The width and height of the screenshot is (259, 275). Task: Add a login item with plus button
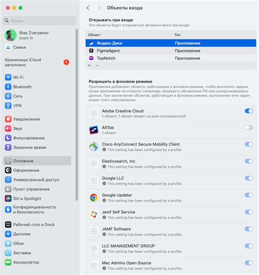pos(90,65)
